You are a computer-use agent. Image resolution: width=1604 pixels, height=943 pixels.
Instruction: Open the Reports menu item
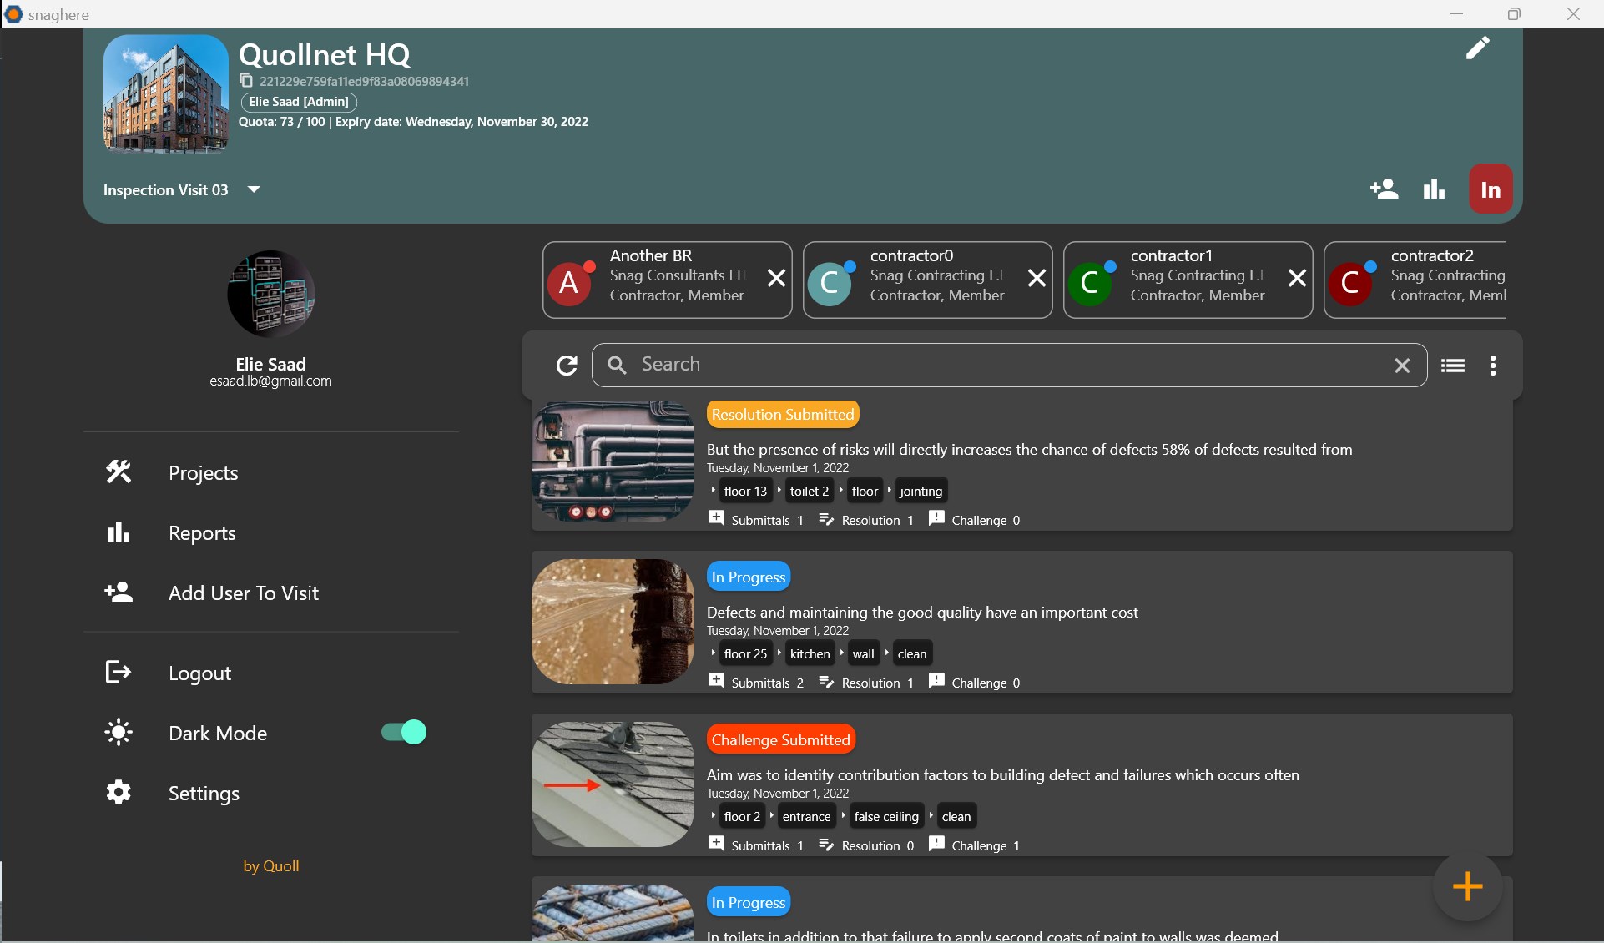[x=202, y=533]
